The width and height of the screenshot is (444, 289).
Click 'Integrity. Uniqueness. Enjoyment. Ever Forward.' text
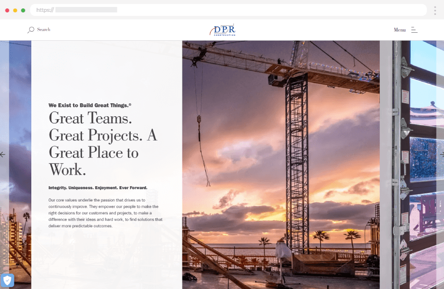tap(98, 188)
